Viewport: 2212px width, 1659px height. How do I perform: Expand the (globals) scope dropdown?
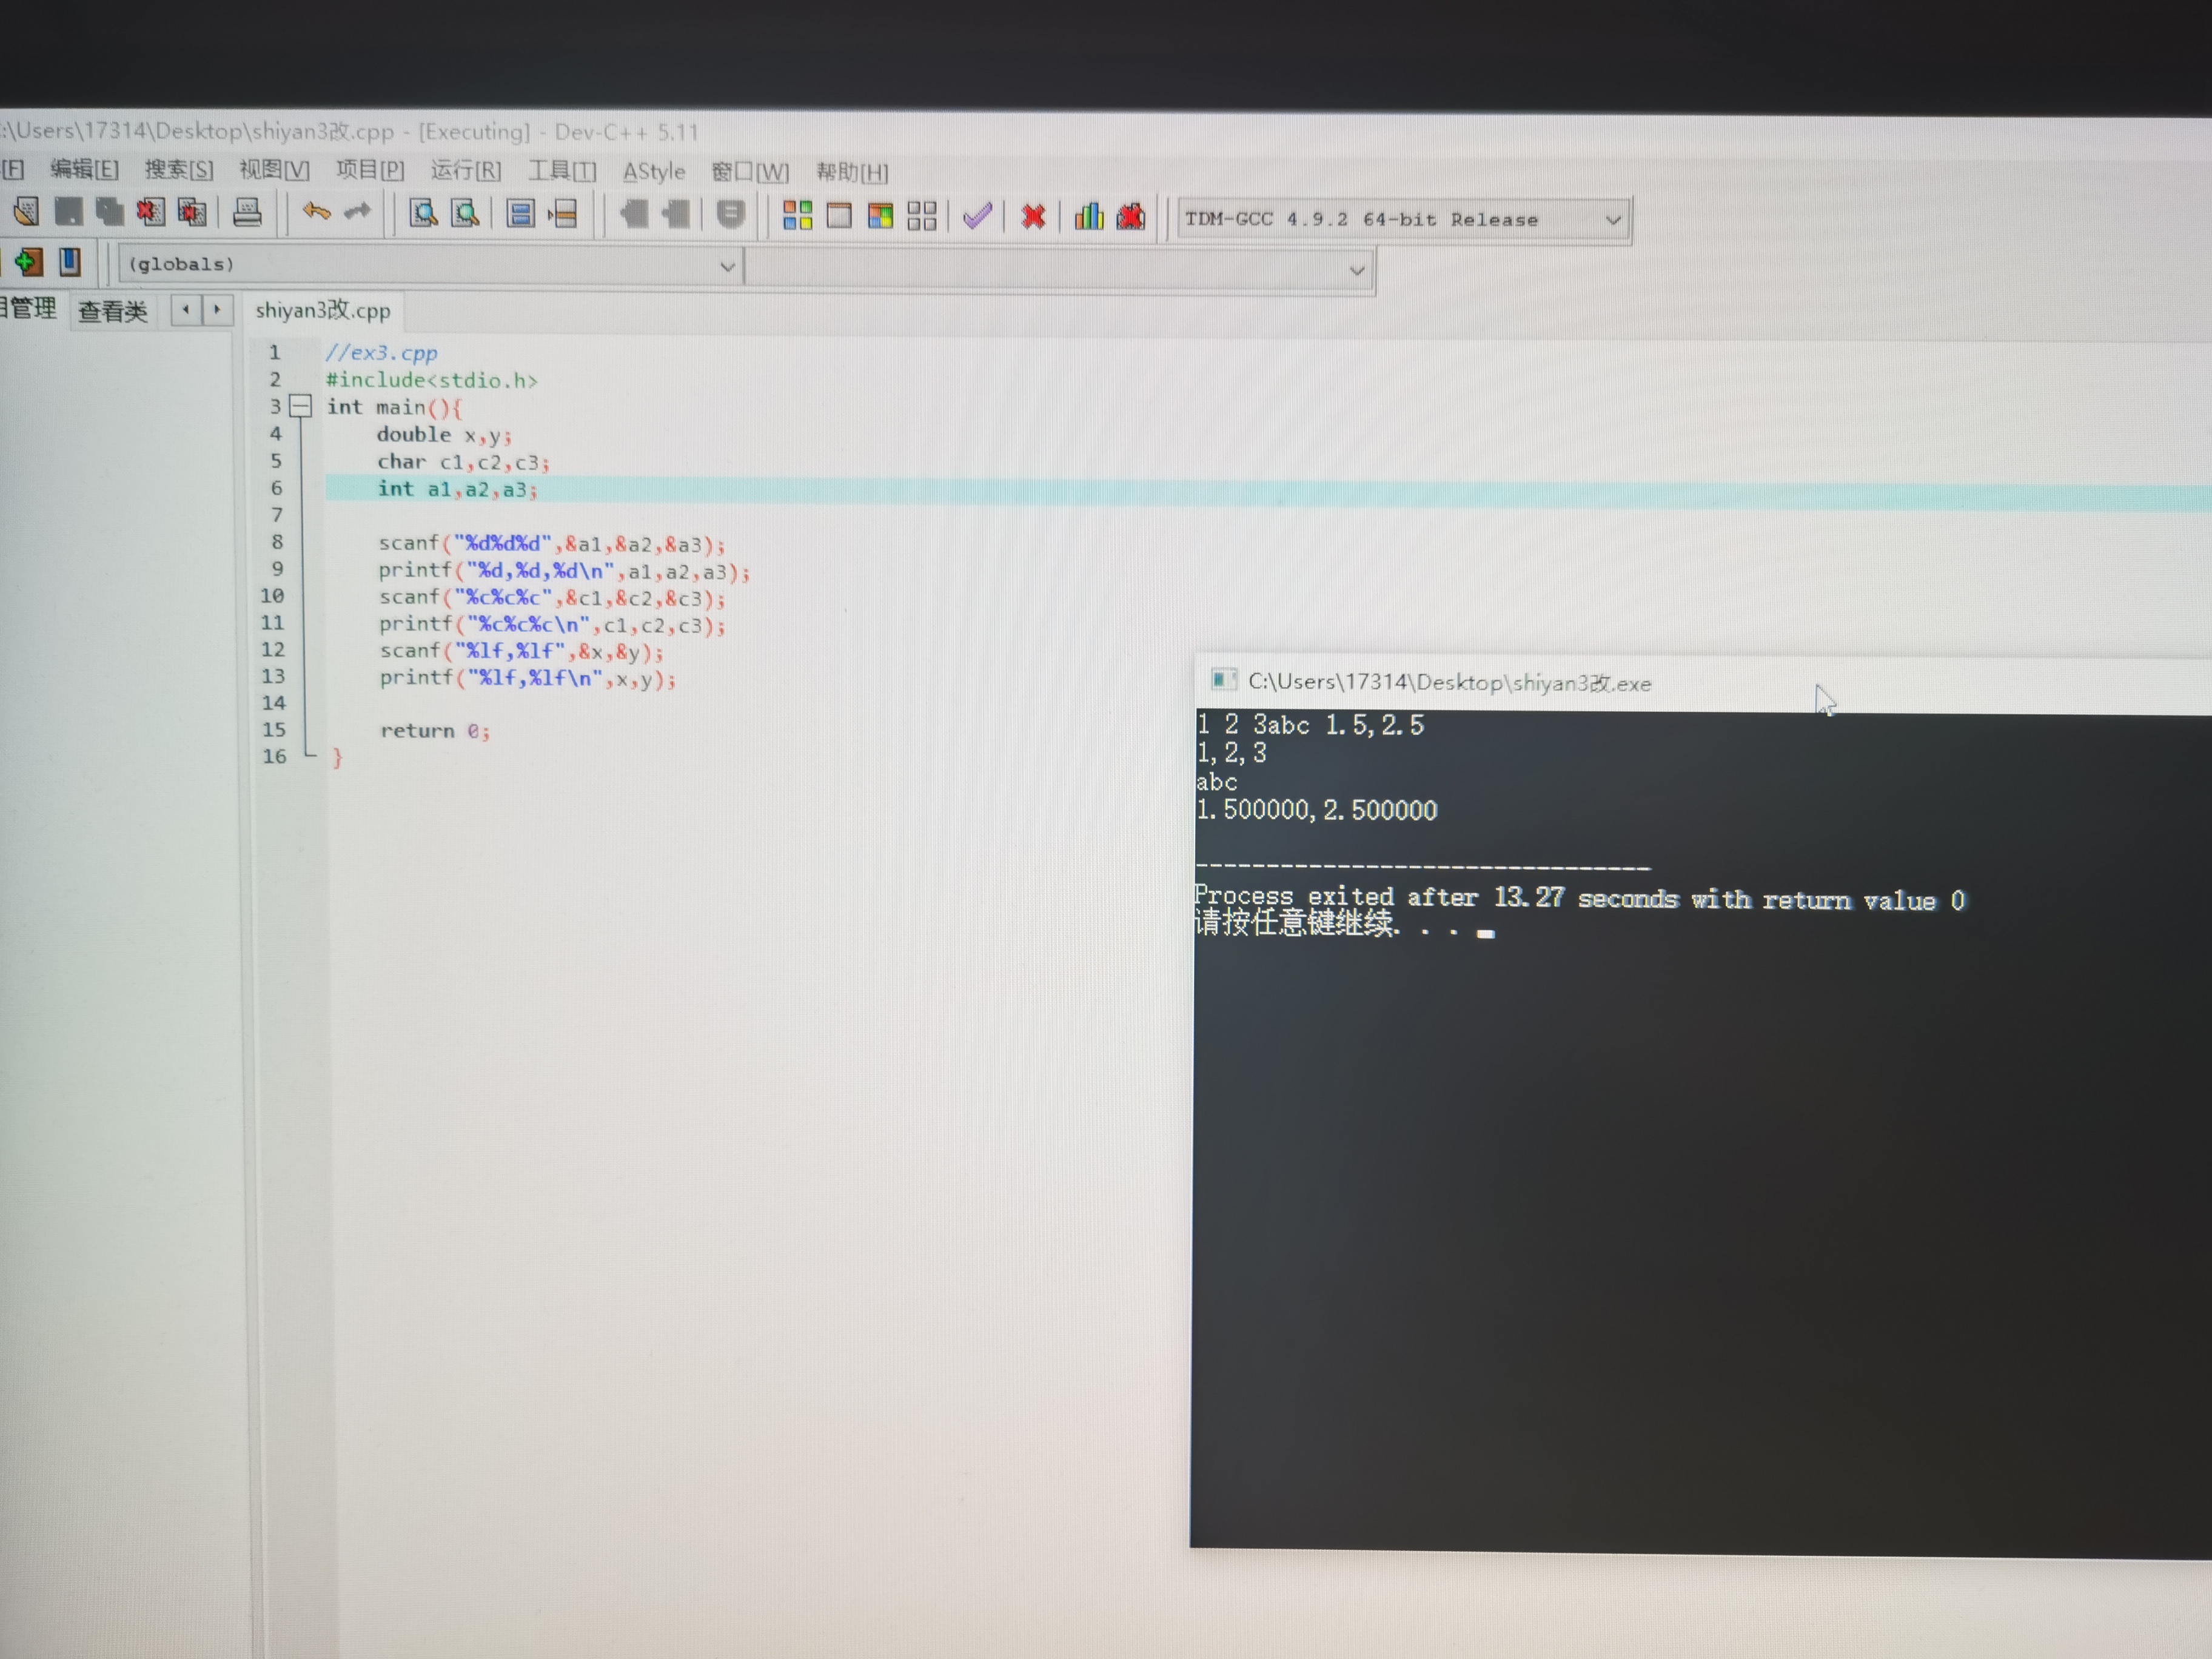[x=727, y=266]
